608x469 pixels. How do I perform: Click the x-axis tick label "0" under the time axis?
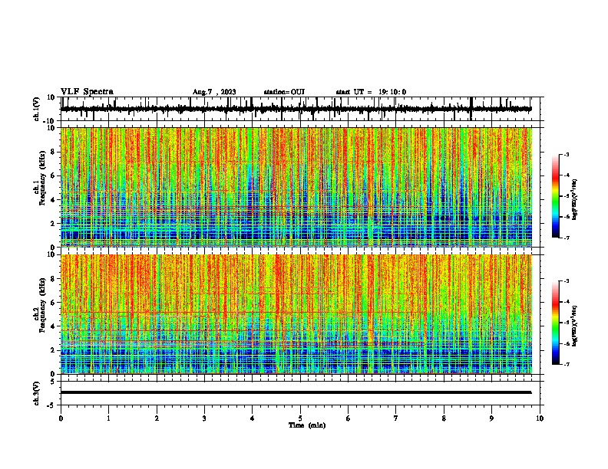[x=61, y=418]
